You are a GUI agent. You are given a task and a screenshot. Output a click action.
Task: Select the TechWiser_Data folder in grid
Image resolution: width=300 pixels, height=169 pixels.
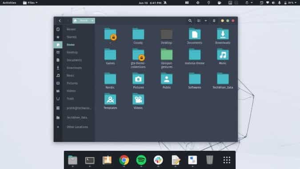[x=223, y=79]
